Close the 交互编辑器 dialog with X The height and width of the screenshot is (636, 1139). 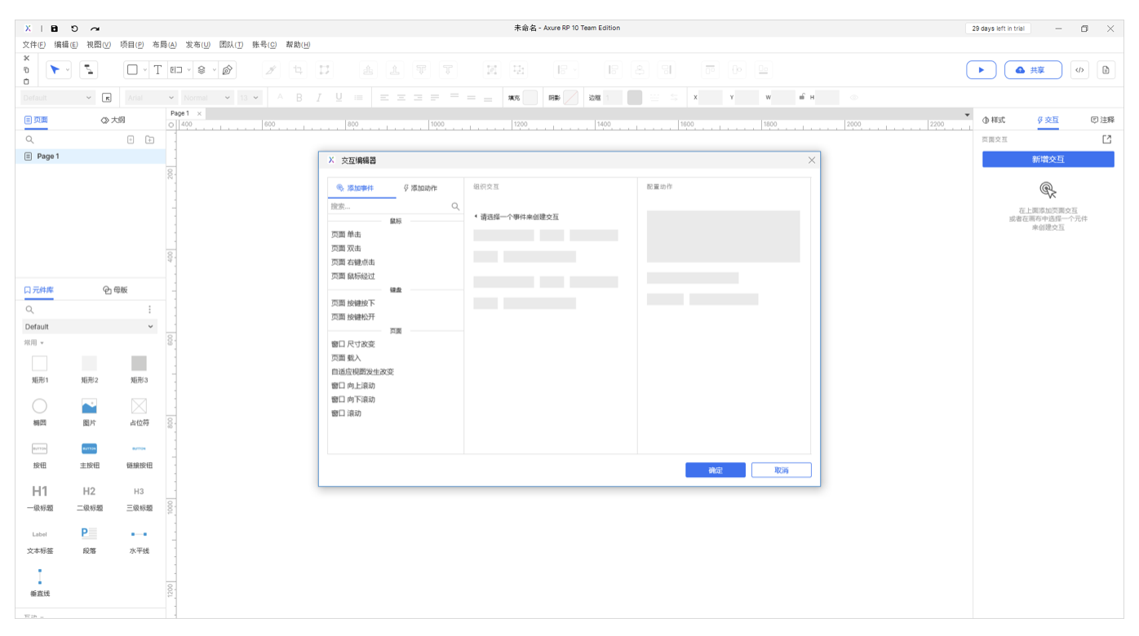(x=812, y=161)
